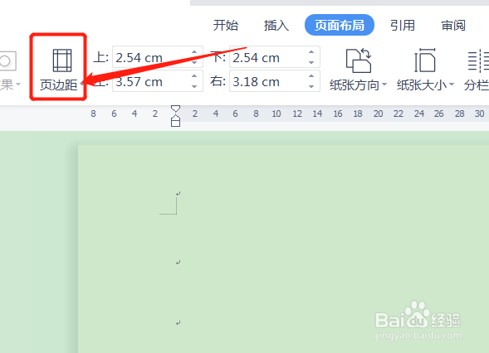The height and width of the screenshot is (353, 489).
Task: Click the second paragraph mark in document
Action: point(178,263)
